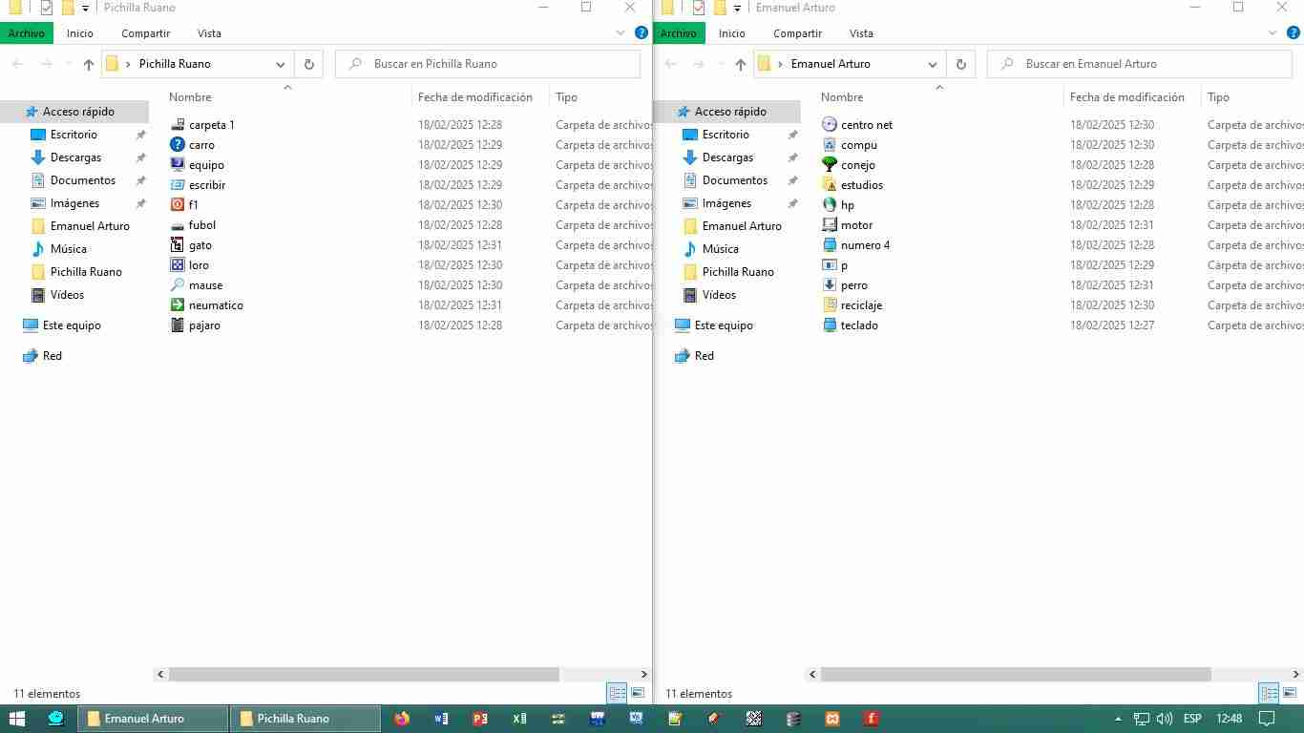Viewport: 1304px width, 733px height.
Task: Expand address history dropdown in Pichilla Ruano window
Action: click(x=281, y=64)
